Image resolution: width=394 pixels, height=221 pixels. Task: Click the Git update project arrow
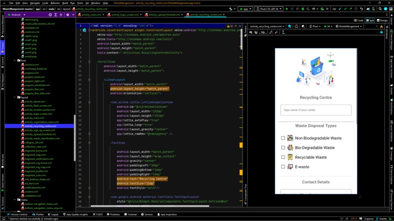[x=340, y=9]
